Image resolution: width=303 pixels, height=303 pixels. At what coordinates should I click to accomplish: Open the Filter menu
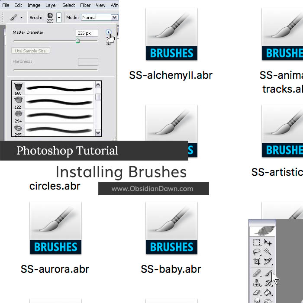click(x=85, y=5)
